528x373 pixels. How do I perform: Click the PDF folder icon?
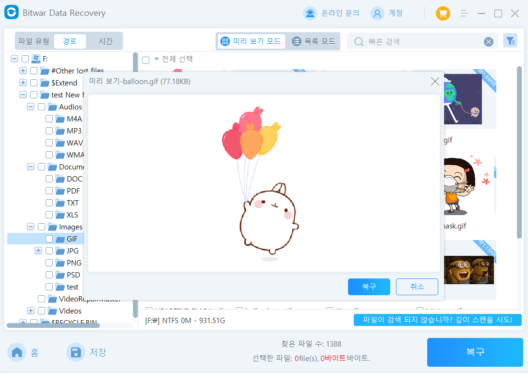60,191
